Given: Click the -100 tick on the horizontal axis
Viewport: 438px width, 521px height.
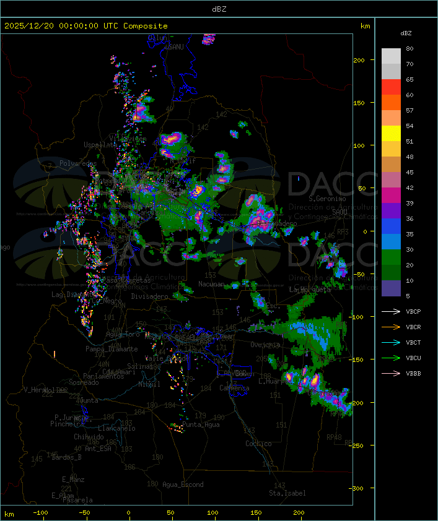Looking at the screenshot, I should [40, 513].
